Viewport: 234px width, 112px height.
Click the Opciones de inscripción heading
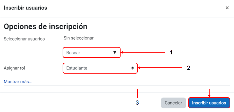click(45, 27)
